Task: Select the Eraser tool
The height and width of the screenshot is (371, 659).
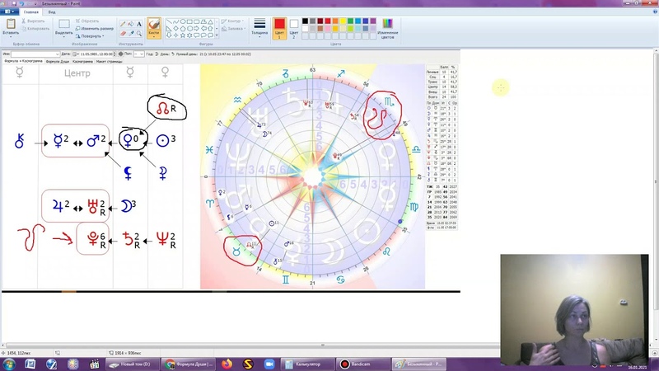Action: [122, 34]
